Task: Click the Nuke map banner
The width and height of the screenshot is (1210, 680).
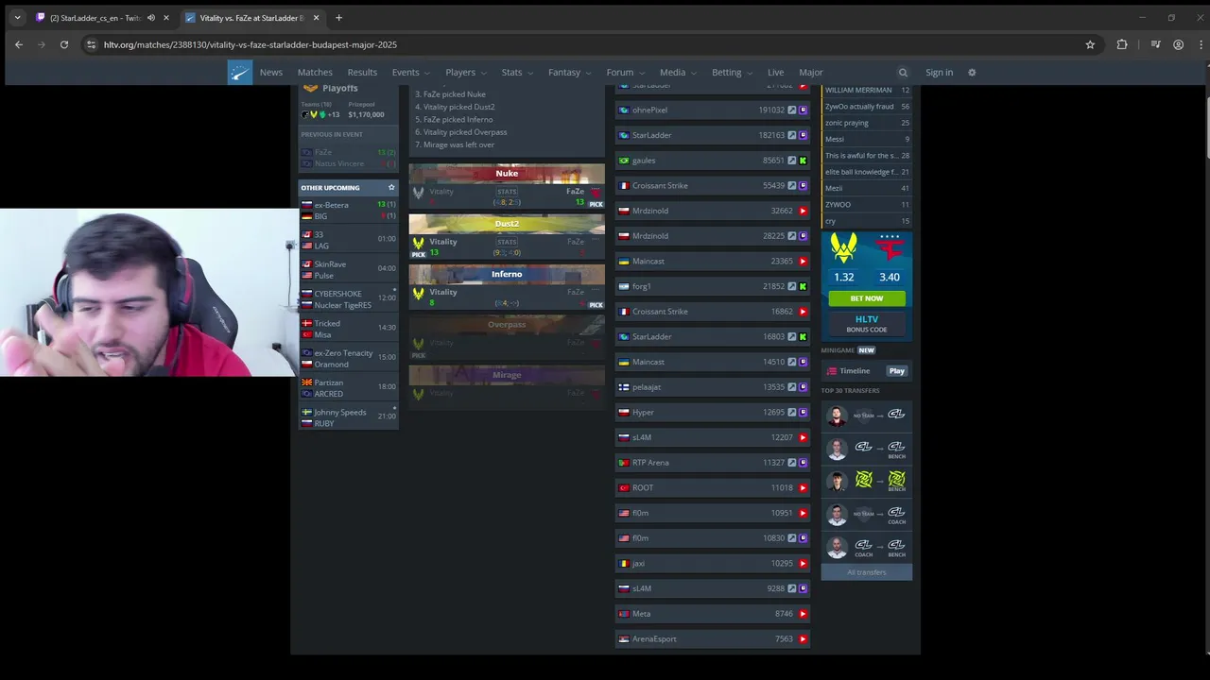Action: (x=507, y=174)
